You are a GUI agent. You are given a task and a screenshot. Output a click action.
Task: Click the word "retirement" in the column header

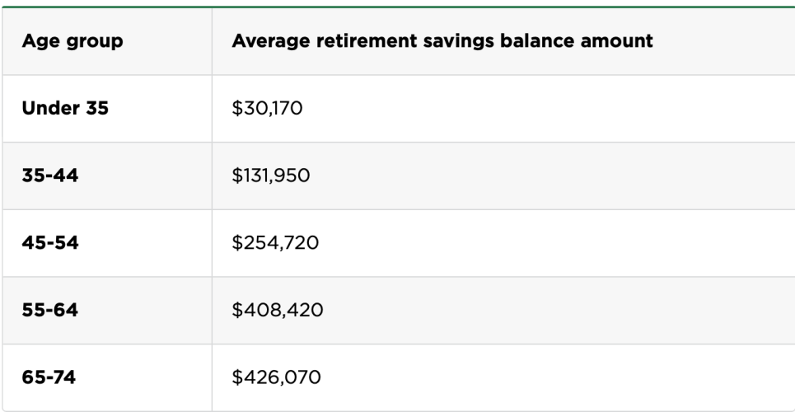pyautogui.click(x=355, y=40)
